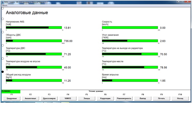Click the oil temperature value 78.56

click(x=164, y=67)
